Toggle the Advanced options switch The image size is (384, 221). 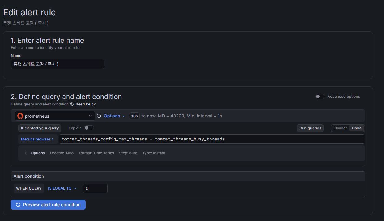point(320,97)
